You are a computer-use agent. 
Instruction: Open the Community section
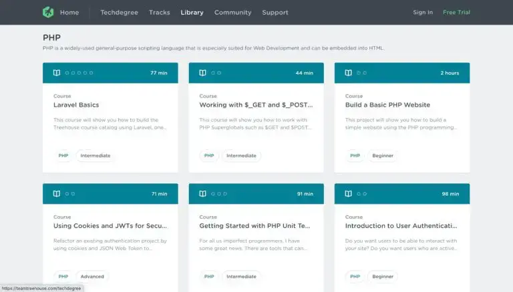[233, 13]
